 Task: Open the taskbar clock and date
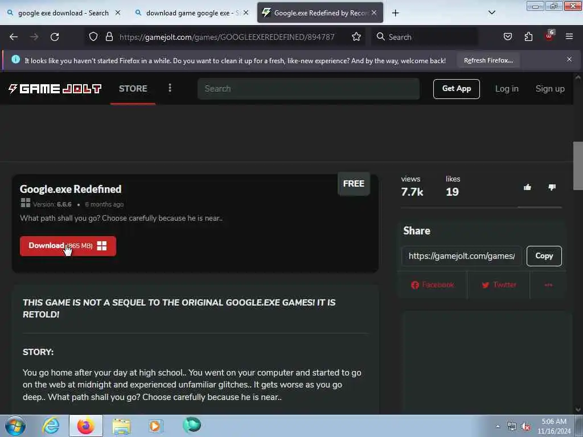coord(554,426)
